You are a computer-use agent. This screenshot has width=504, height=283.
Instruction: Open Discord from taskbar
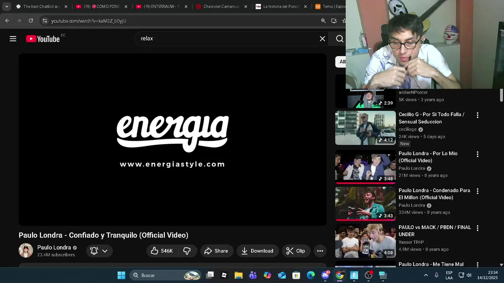click(325, 275)
